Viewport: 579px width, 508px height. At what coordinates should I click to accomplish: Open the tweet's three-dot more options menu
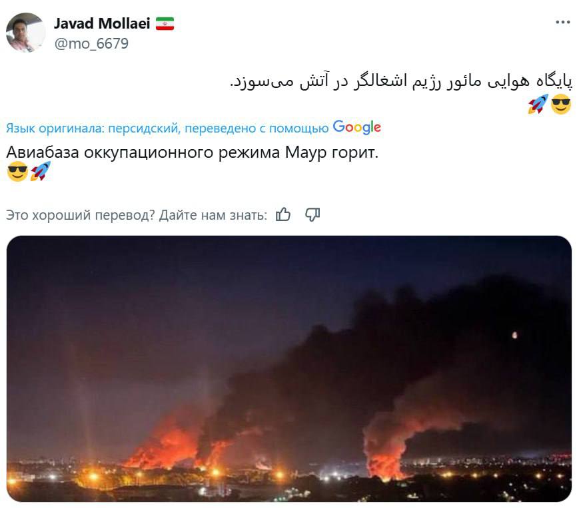point(562,22)
